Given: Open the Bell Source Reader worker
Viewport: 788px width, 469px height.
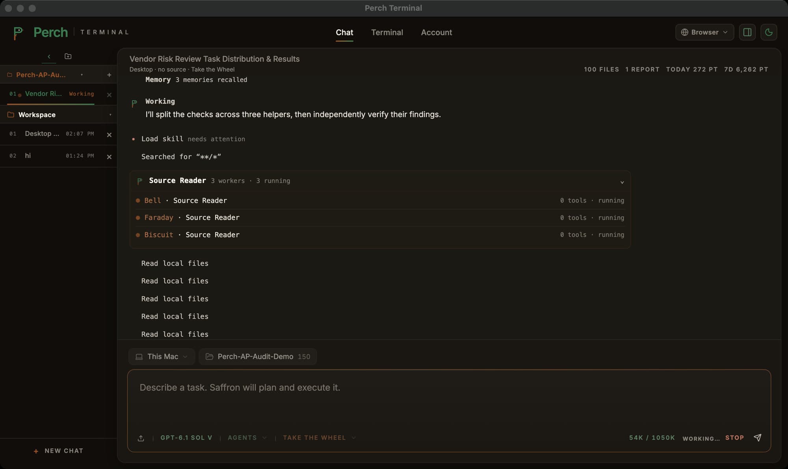Looking at the screenshot, I should tap(380, 200).
